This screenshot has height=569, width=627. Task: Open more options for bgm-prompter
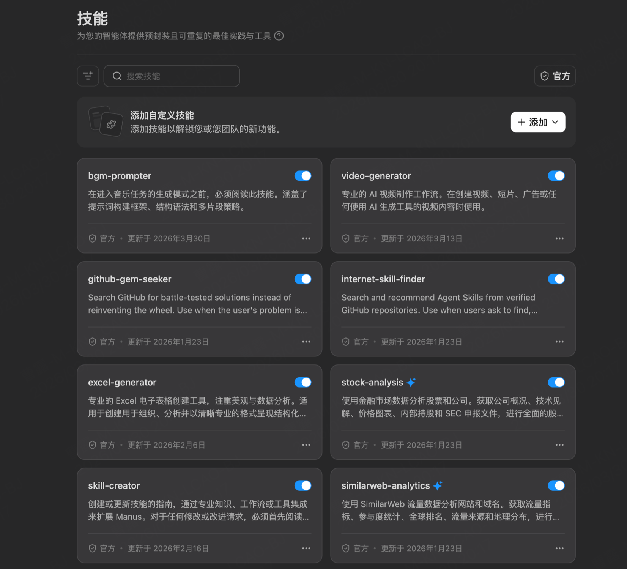point(306,238)
